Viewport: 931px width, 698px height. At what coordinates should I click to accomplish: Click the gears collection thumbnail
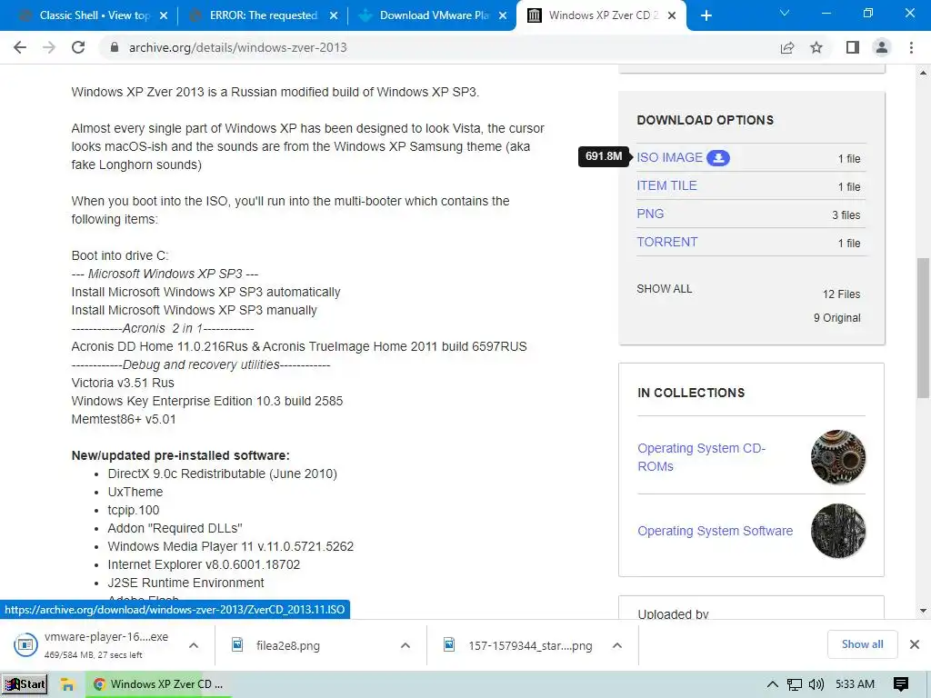tap(837, 457)
